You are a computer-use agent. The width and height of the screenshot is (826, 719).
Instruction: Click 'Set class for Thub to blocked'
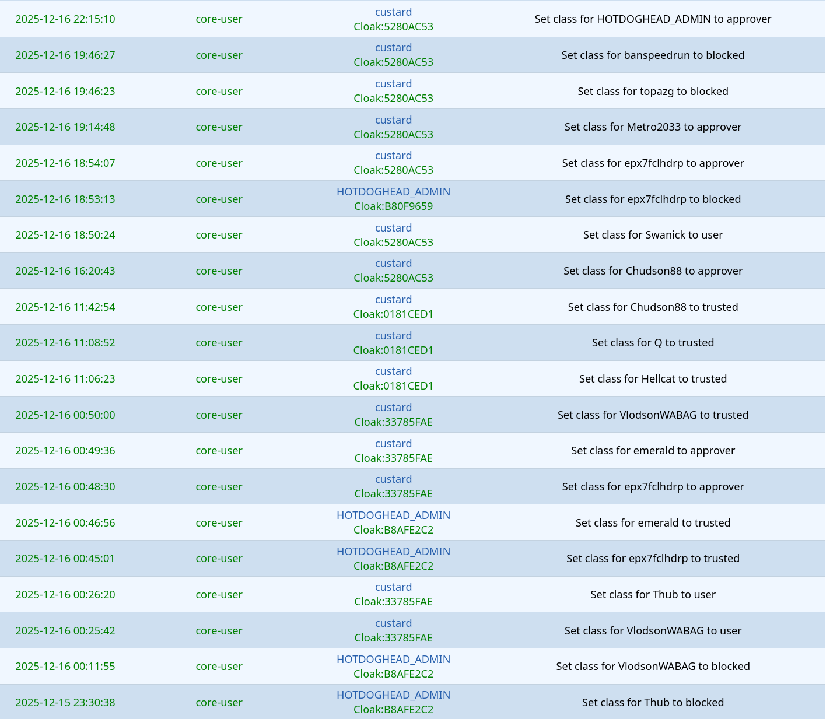coord(653,703)
